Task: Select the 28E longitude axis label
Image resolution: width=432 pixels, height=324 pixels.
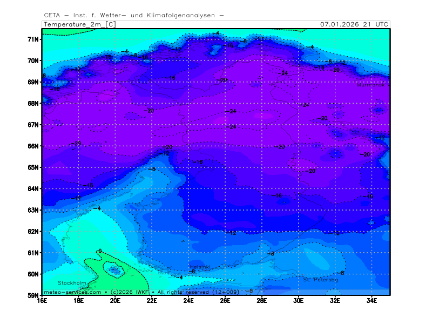Action: [x=262, y=300]
